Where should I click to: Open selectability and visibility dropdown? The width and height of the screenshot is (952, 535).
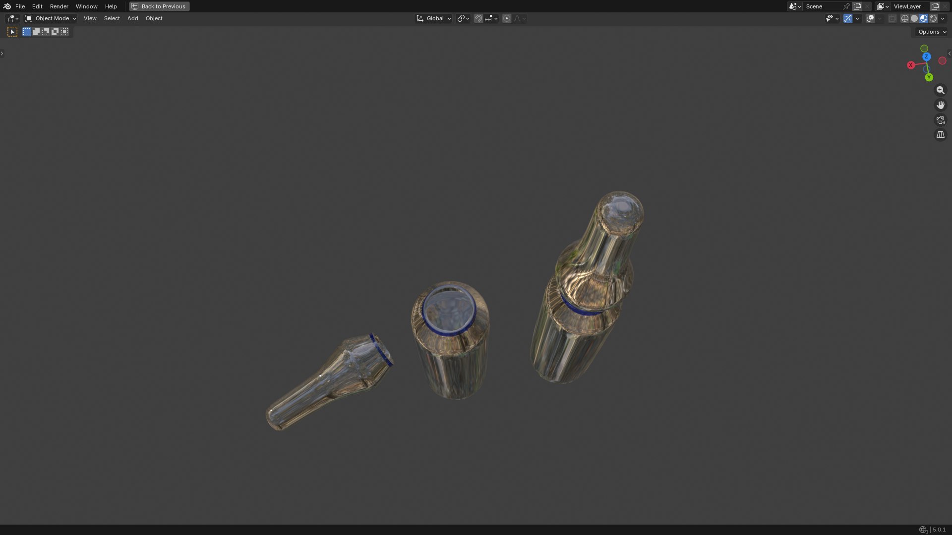coord(833,18)
